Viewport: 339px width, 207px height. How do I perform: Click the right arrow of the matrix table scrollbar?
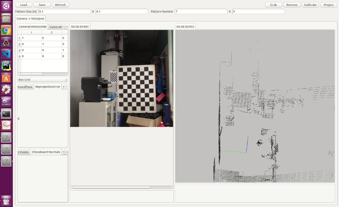pos(67,74)
